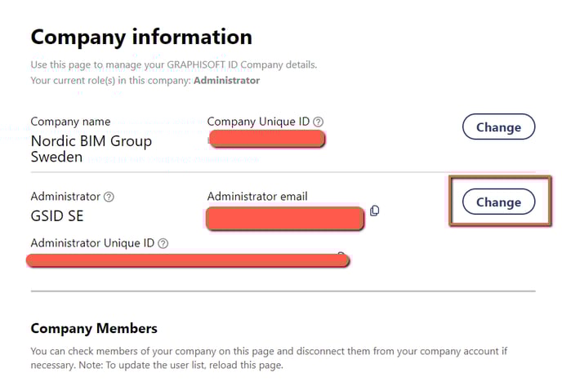
Task: Click the Administrator email label
Action: click(x=257, y=196)
